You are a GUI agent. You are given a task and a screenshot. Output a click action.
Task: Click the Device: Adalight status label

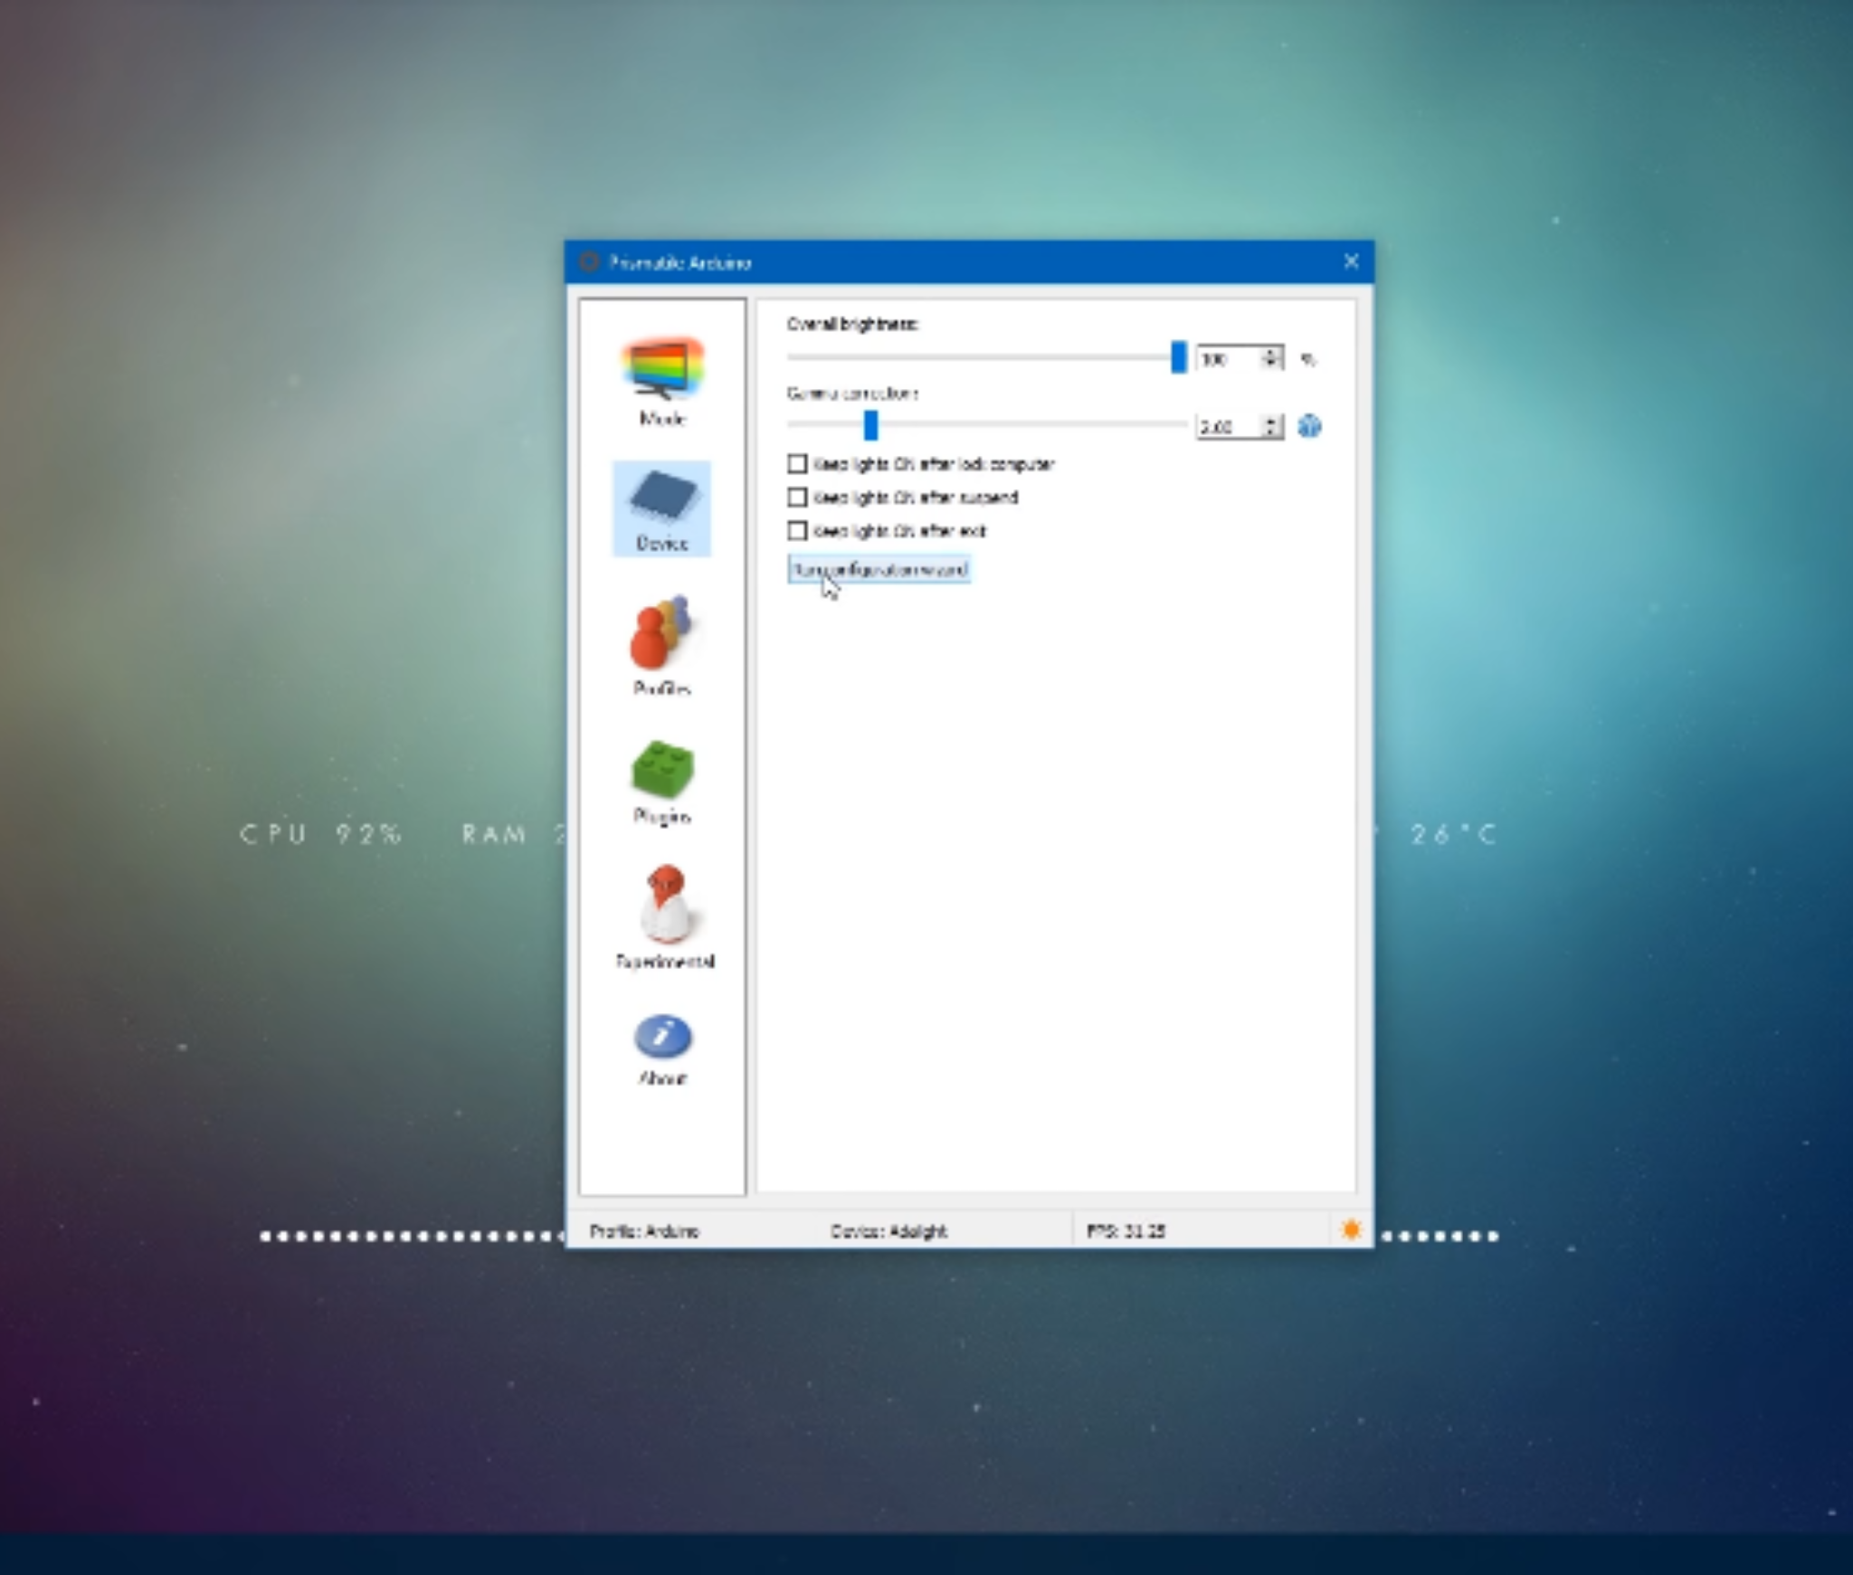point(889,1229)
